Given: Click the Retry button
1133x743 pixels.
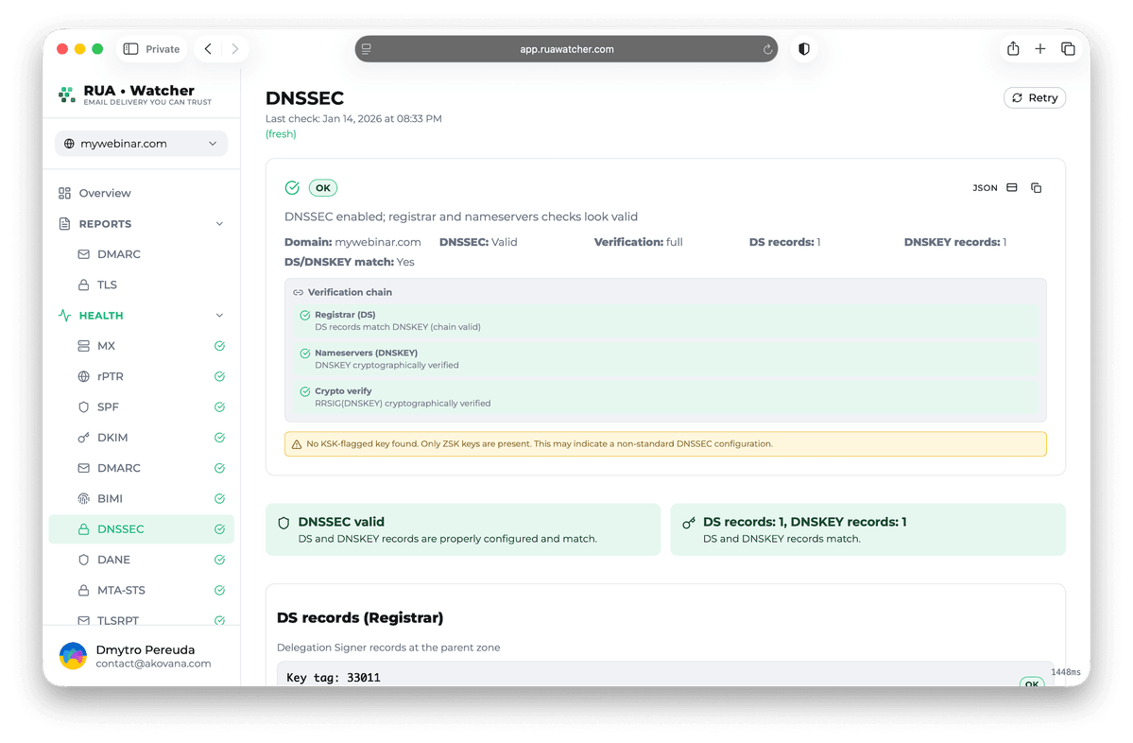Looking at the screenshot, I should pyautogui.click(x=1034, y=97).
